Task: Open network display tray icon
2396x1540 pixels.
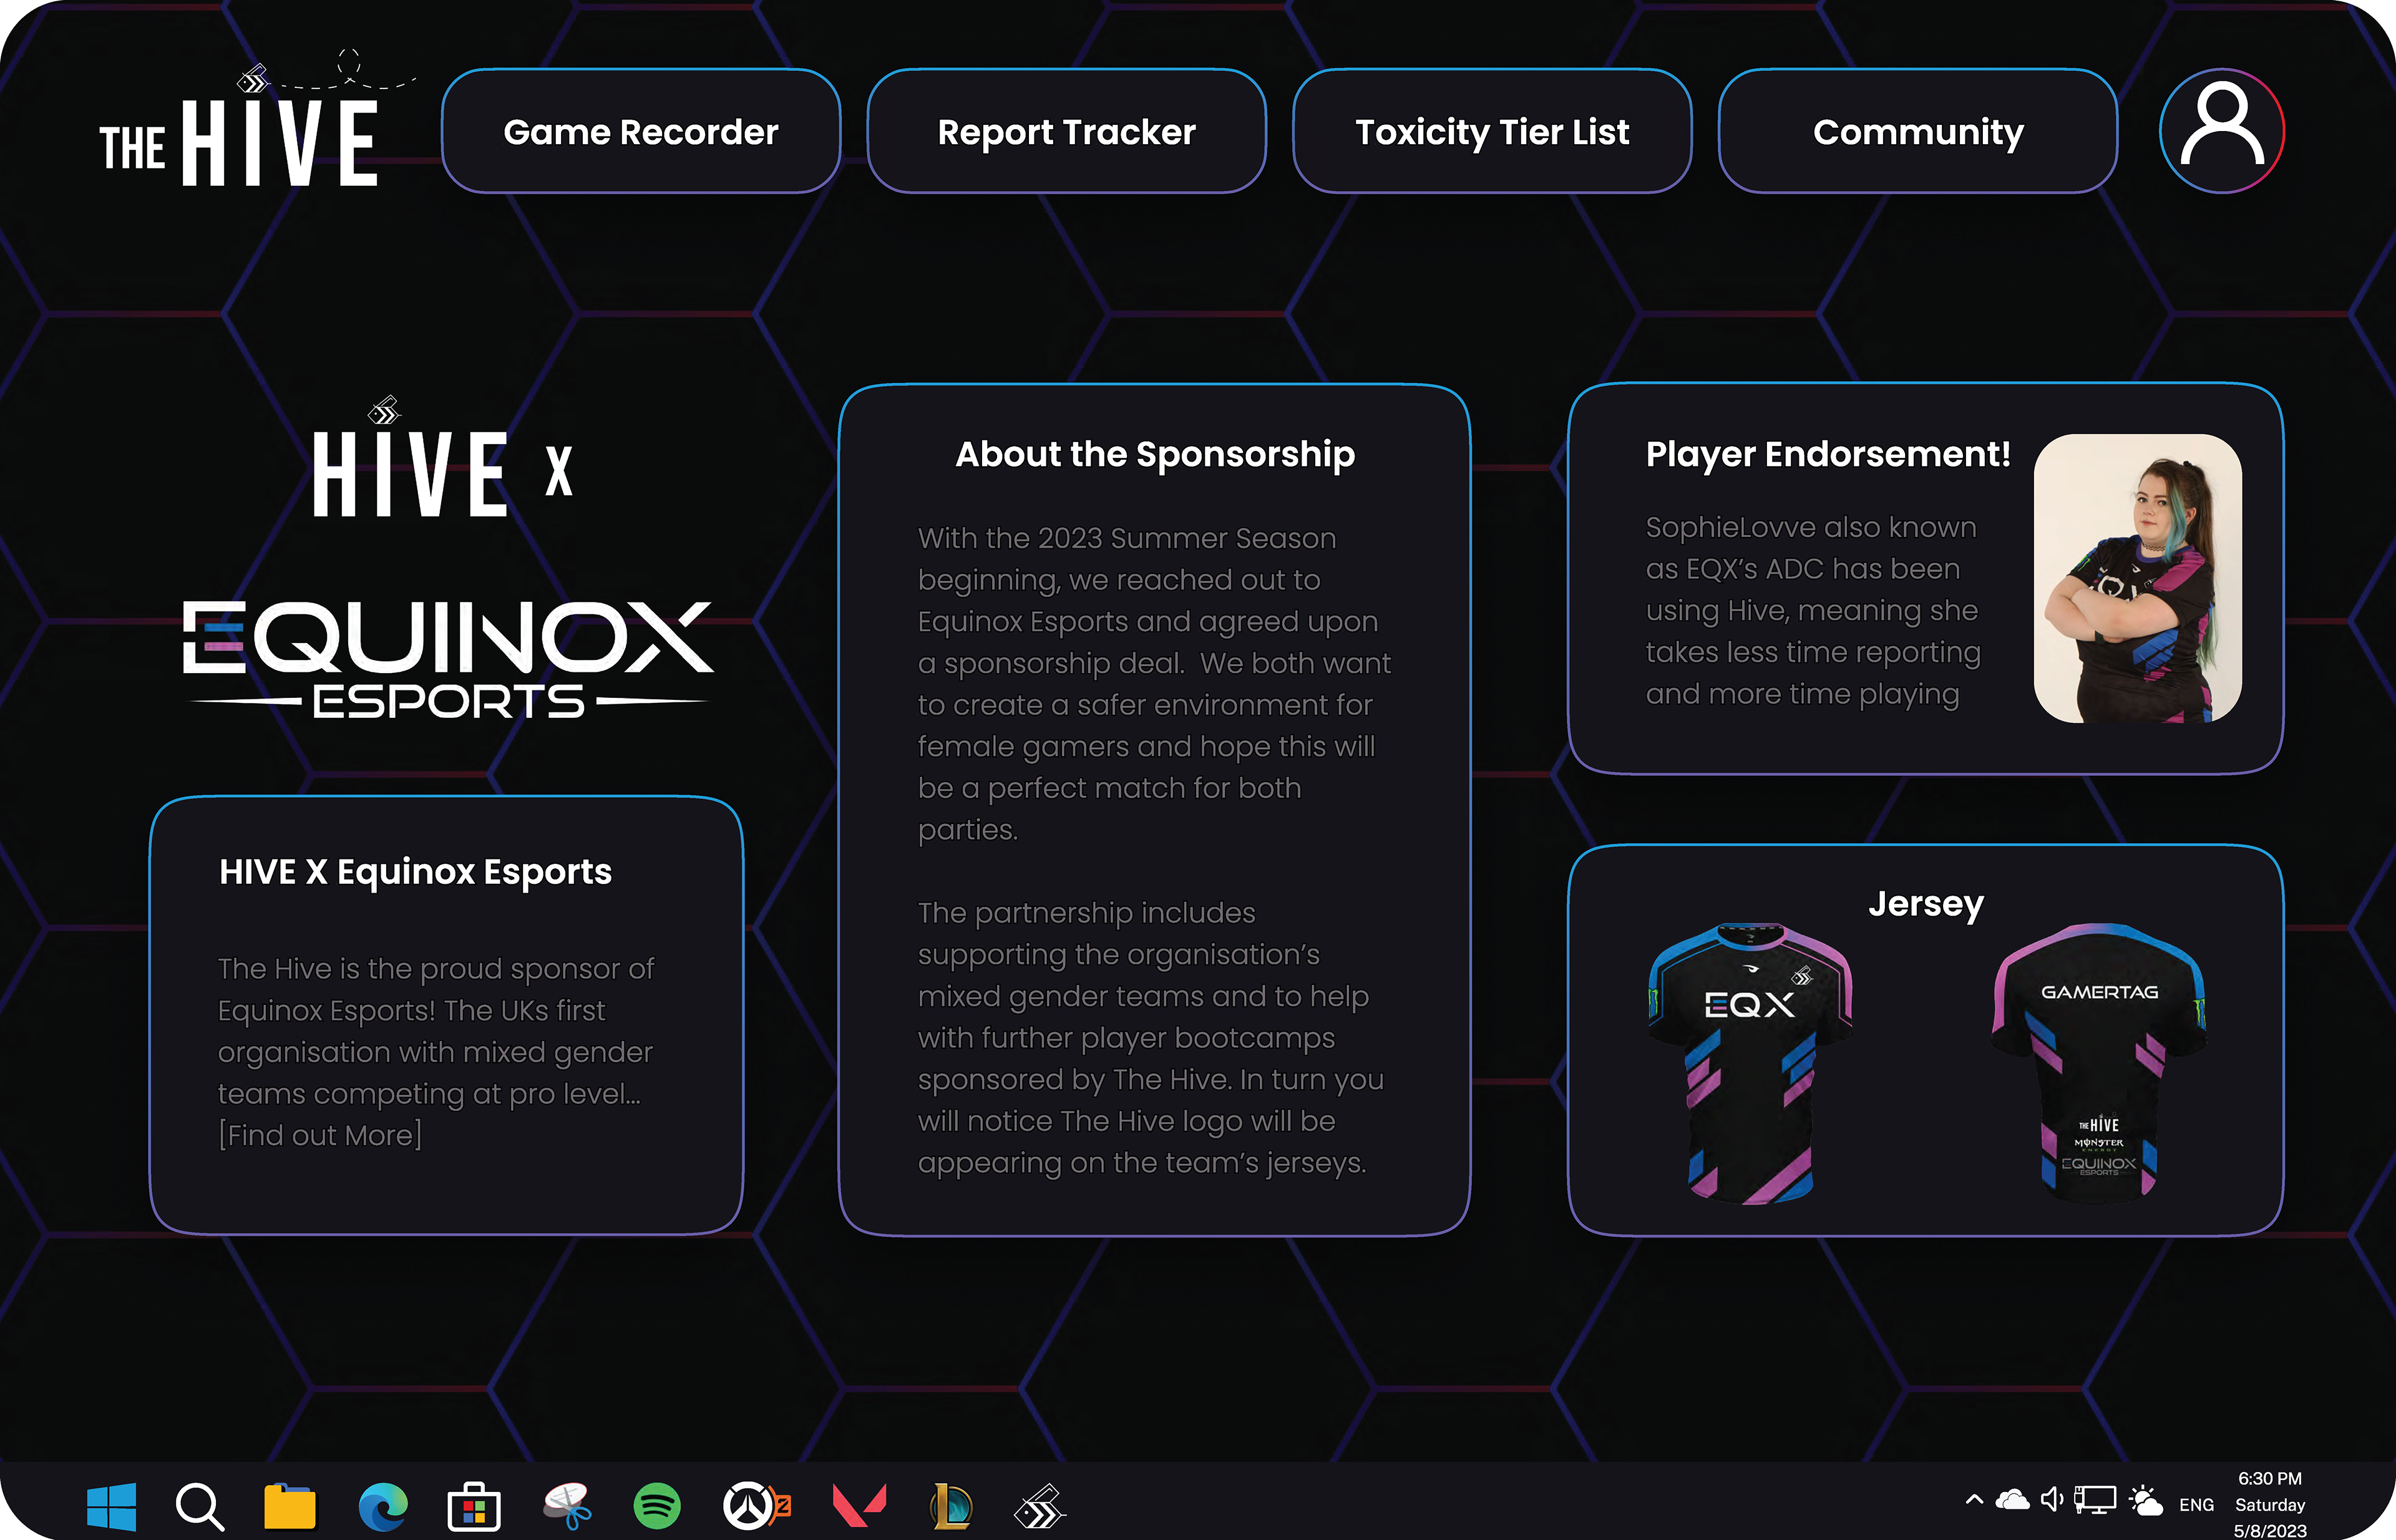Action: (2095, 1500)
